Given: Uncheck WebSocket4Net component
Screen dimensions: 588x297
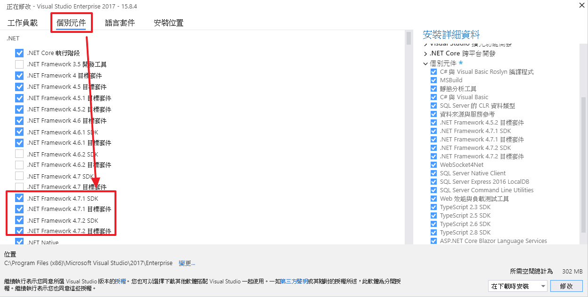Looking at the screenshot, I should click(x=433, y=164).
